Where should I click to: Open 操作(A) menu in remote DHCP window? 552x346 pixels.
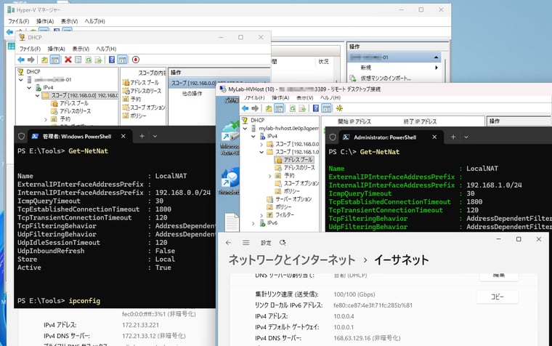(280, 97)
